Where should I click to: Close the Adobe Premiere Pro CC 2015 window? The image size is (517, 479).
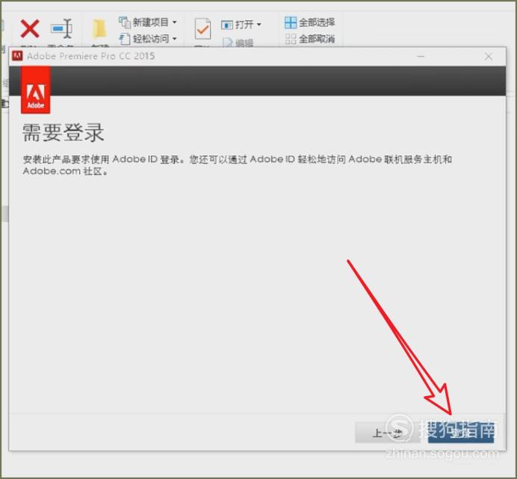(489, 56)
